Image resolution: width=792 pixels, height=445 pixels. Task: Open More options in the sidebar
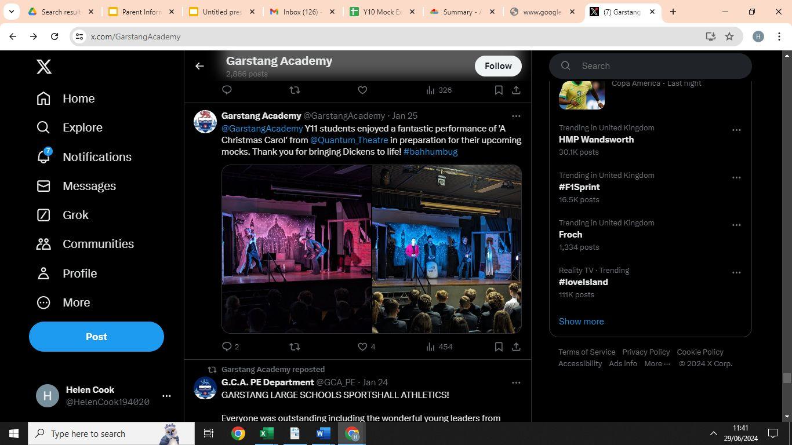63,302
